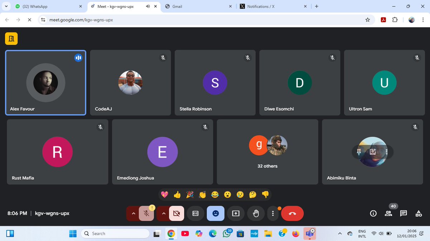Image resolution: width=430 pixels, height=241 pixels.
Task: Send the clapping hands reaction
Action: click(202, 195)
